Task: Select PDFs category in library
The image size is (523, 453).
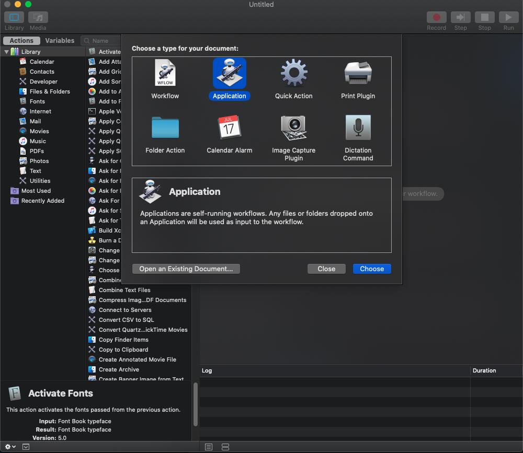Action: click(x=37, y=152)
